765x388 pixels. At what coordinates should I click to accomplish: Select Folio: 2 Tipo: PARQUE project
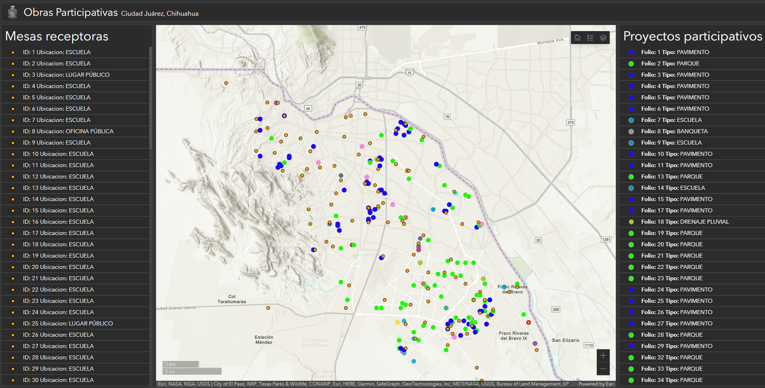(x=670, y=63)
